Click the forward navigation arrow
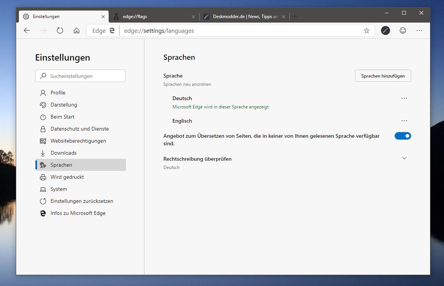Screen dimensions: 444x286 click(x=43, y=30)
